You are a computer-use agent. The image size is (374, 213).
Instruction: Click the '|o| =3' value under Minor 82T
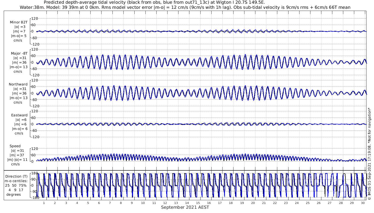(x=20, y=27)
